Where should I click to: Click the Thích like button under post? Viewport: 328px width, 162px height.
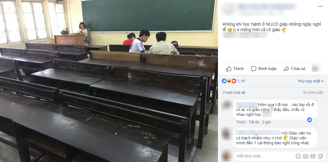[x=235, y=68]
